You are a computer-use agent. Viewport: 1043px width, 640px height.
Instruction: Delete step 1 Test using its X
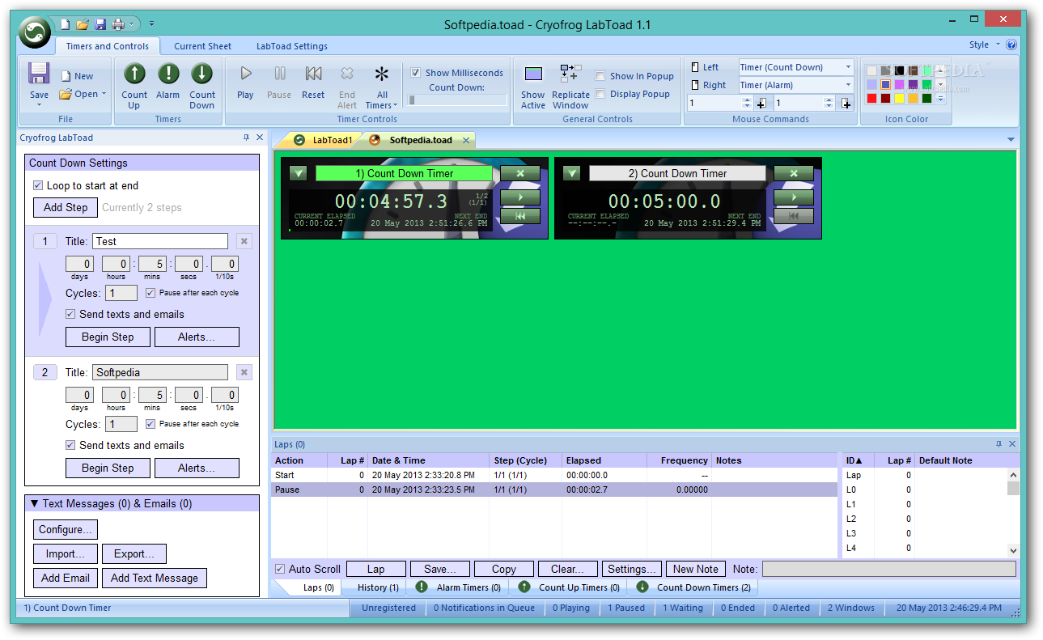click(244, 241)
